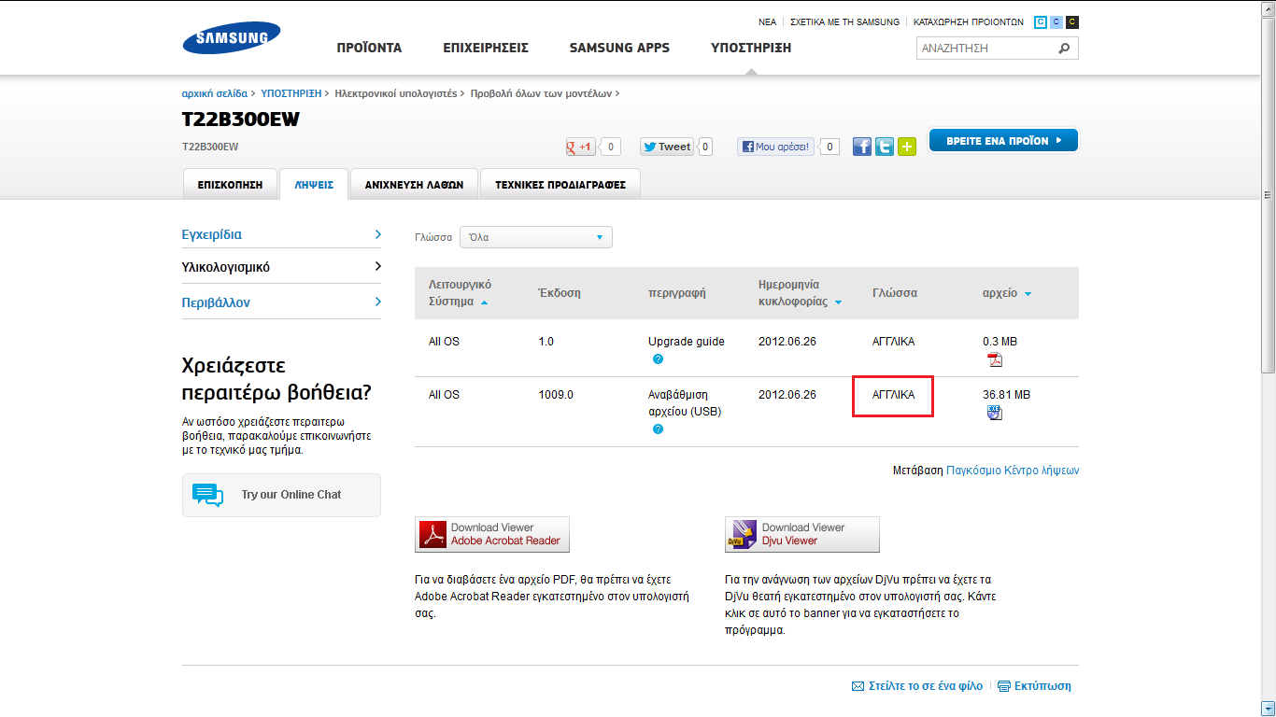Click the Samsung logo
This screenshot has width=1276, height=717.
(232, 38)
